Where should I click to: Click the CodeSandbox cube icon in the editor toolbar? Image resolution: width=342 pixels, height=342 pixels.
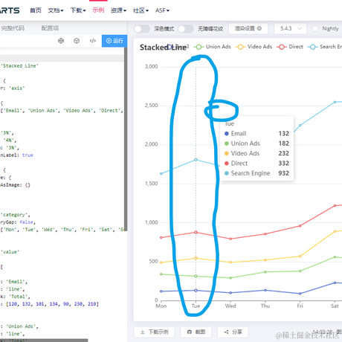[x=61, y=41]
